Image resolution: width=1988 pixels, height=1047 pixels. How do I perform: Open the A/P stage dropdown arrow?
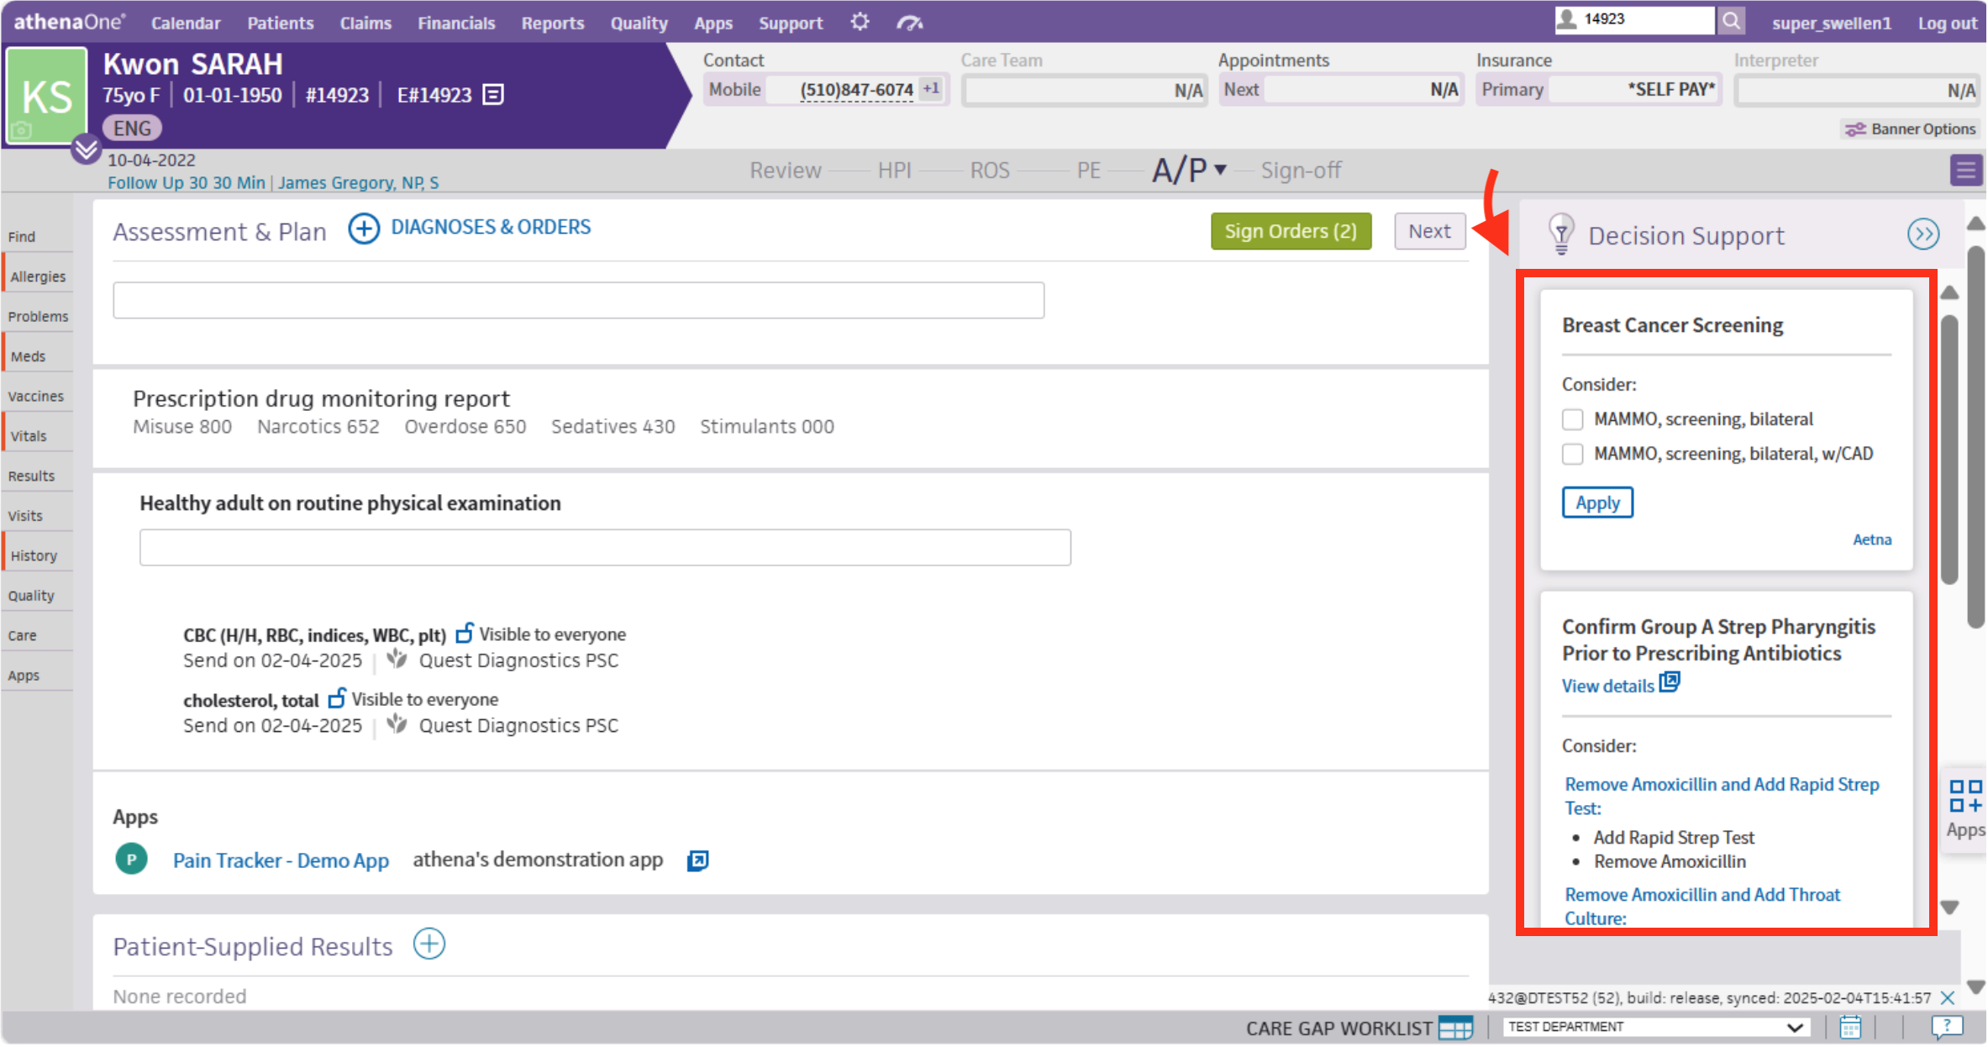[1220, 170]
